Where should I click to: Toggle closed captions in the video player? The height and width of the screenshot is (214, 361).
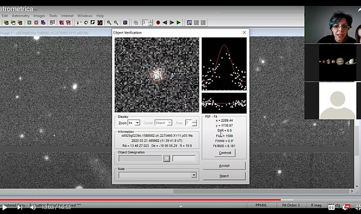(331, 207)
